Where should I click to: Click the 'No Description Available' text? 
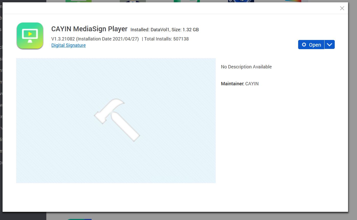point(246,67)
